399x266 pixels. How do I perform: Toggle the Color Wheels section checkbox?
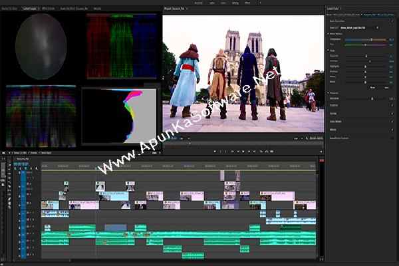pos(392,122)
